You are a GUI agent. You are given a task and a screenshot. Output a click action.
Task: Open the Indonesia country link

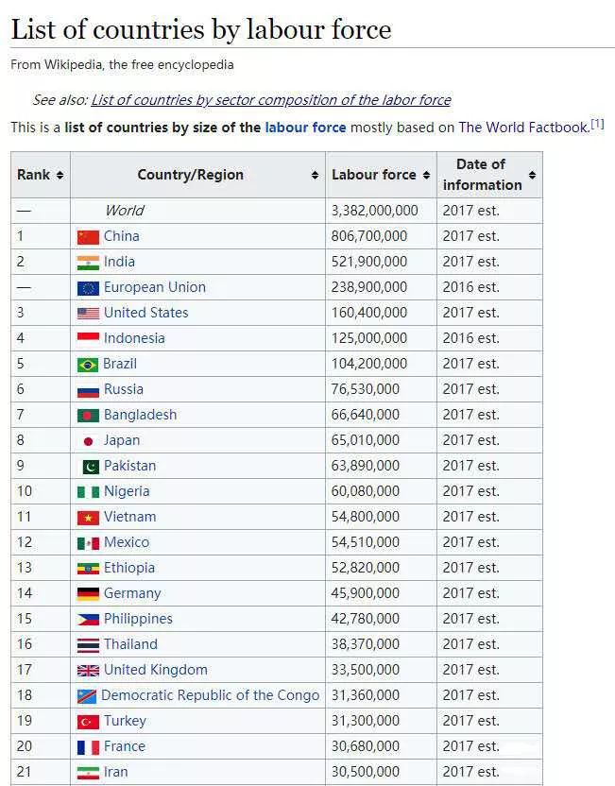coord(134,338)
